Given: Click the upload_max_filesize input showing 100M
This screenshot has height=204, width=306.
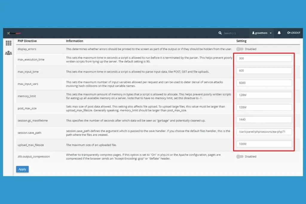Looking at the screenshot, I should click(x=264, y=144).
